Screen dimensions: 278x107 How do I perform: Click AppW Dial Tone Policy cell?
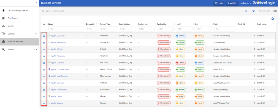[x=223, y=63]
